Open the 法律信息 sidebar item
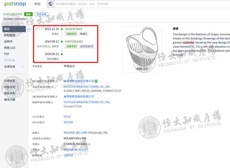Viewport: 230px width, 168px height. coord(10,66)
